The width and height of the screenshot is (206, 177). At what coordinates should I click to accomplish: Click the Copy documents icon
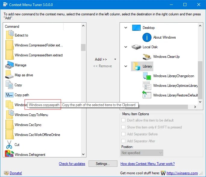coord(9,85)
